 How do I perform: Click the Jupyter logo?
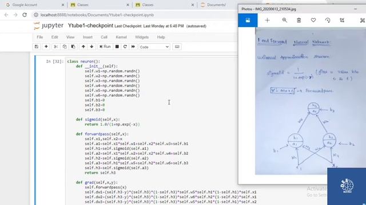pyautogui.click(x=49, y=26)
